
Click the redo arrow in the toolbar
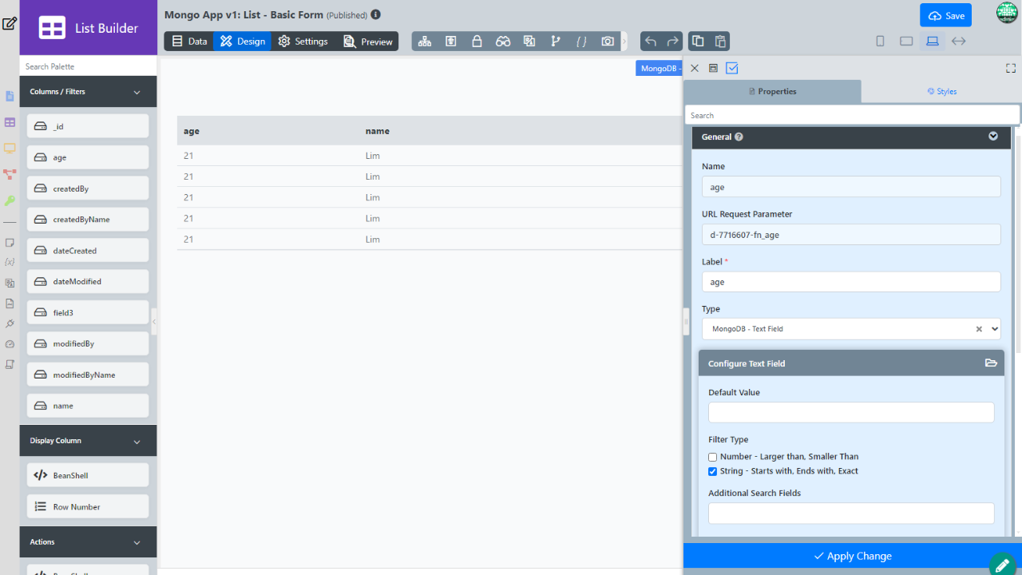pyautogui.click(x=673, y=42)
